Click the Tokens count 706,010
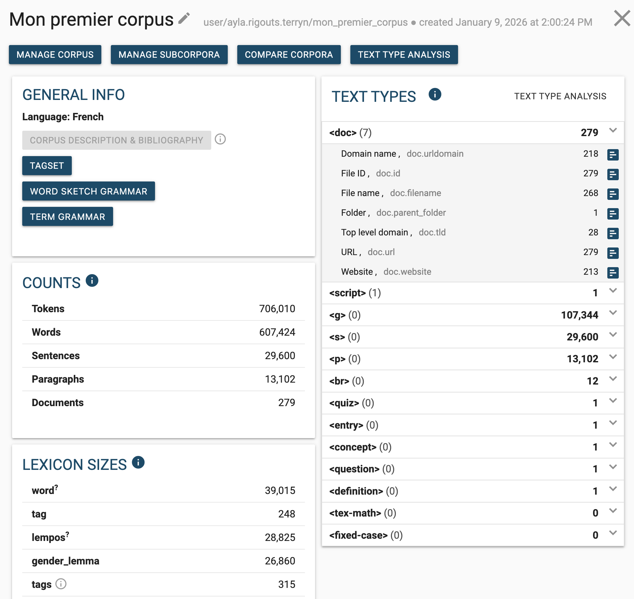 [x=277, y=309]
